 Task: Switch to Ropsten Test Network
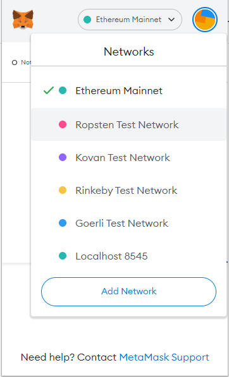129,124
